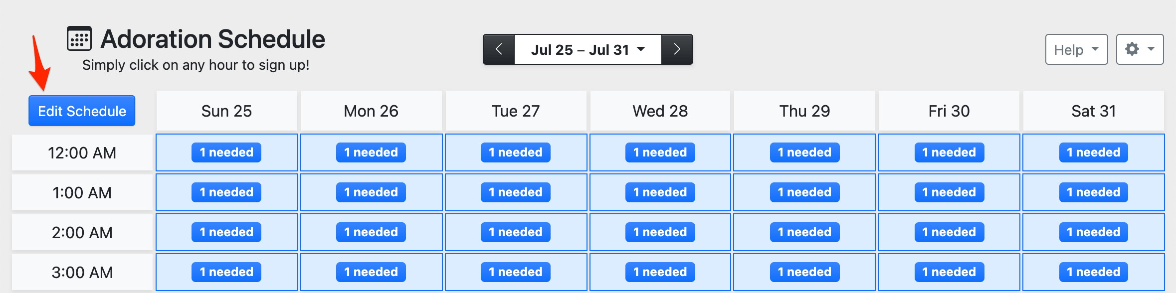Click Thursday 12:00 AM 1 needed badge
The width and height of the screenshot is (1176, 293).
804,152
